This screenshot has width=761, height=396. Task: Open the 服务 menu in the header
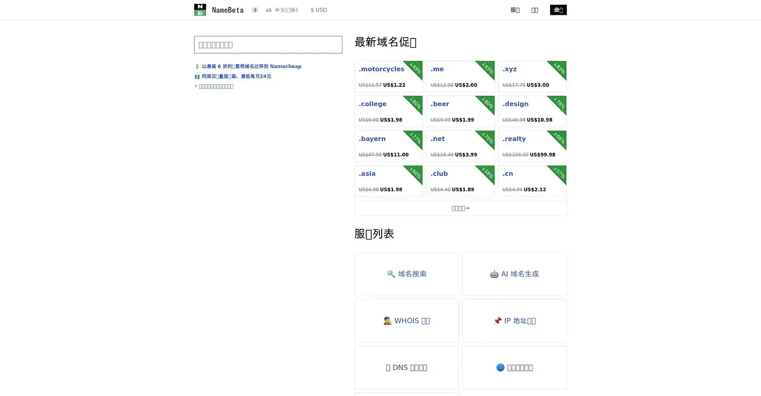click(x=515, y=10)
